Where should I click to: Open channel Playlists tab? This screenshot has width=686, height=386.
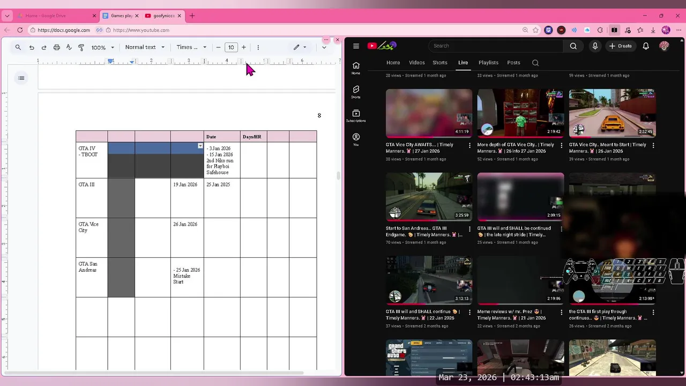click(488, 63)
